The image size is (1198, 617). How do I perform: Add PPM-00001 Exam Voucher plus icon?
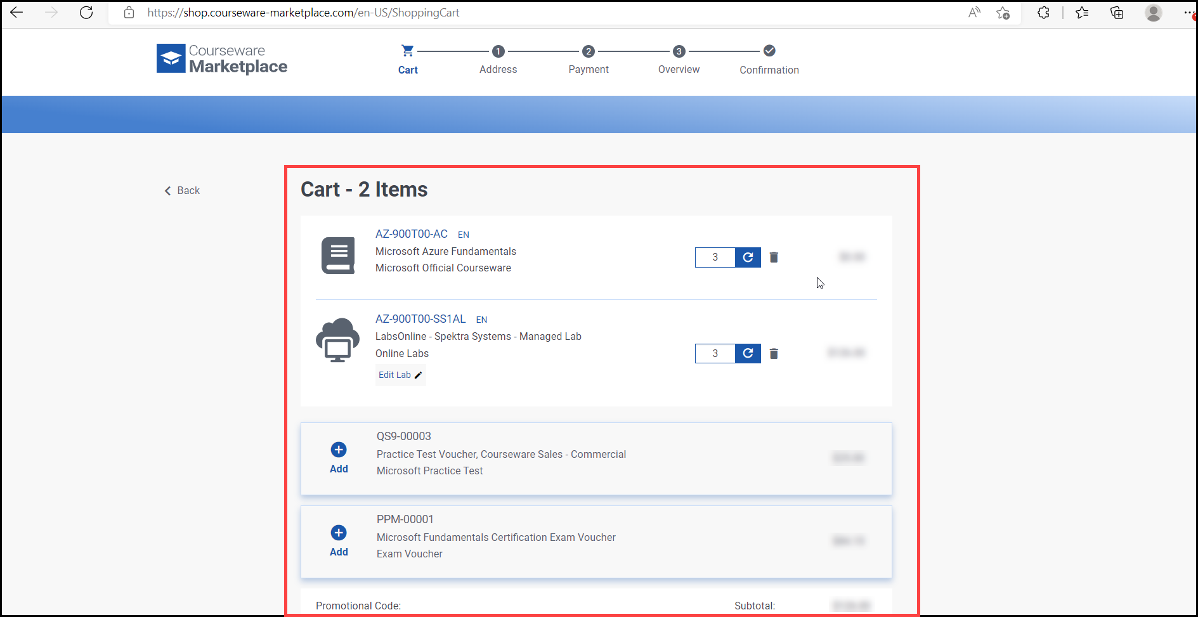[339, 533]
